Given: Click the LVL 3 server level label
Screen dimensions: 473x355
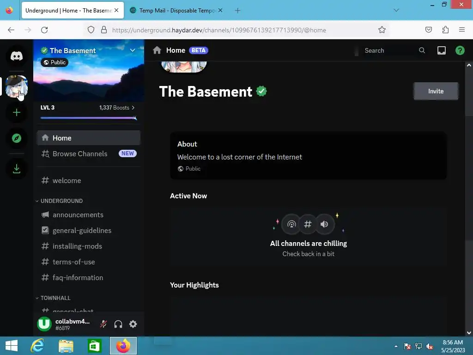Looking at the screenshot, I should tap(48, 108).
